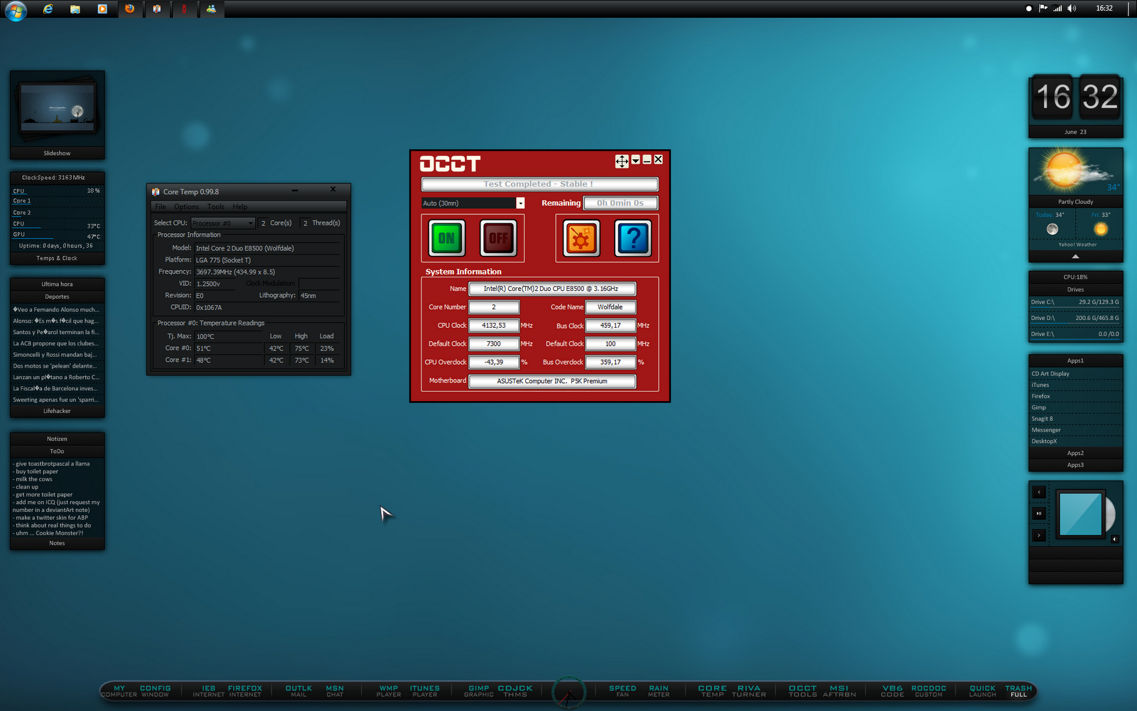Click the Notes label in Notizen widget
Image resolution: width=1137 pixels, height=711 pixels.
[x=57, y=543]
